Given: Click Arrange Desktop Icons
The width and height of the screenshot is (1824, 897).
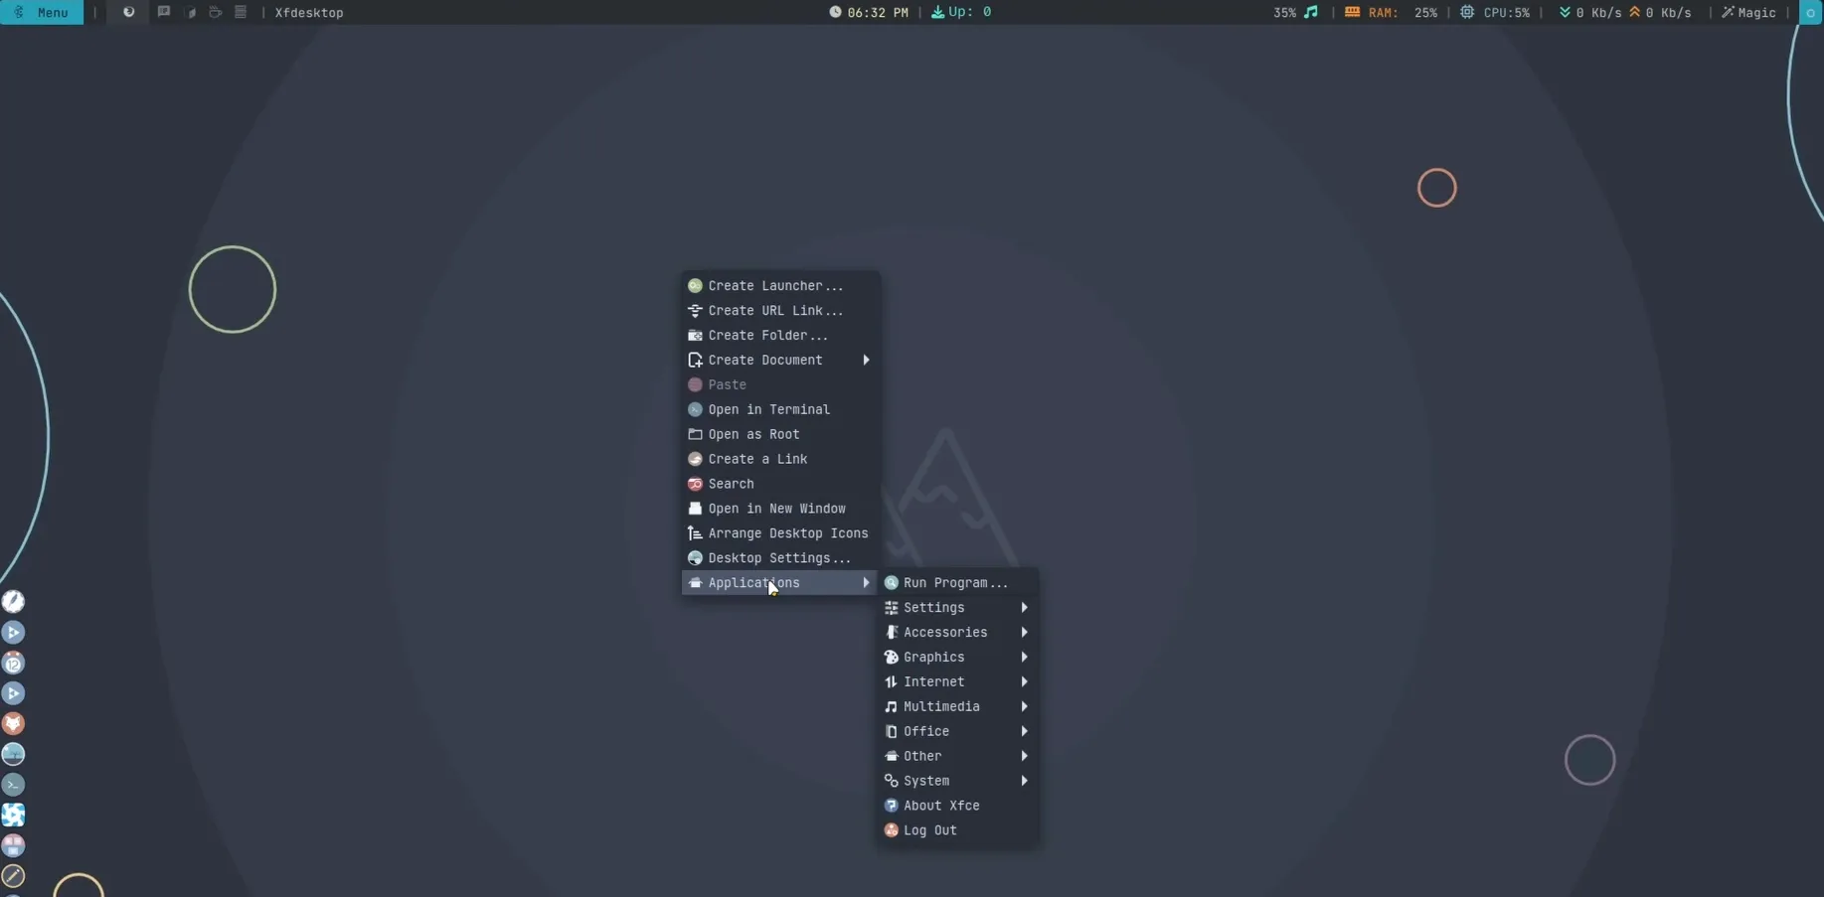Looking at the screenshot, I should click(780, 533).
